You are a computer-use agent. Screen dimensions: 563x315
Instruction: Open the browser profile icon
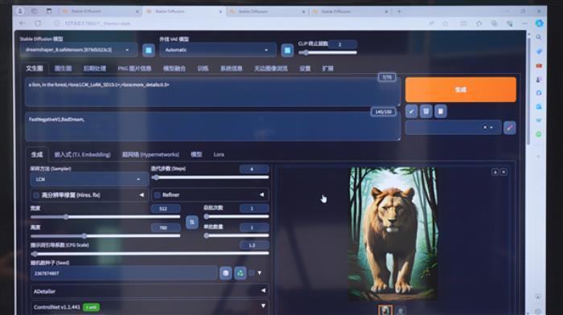[x=20, y=11]
